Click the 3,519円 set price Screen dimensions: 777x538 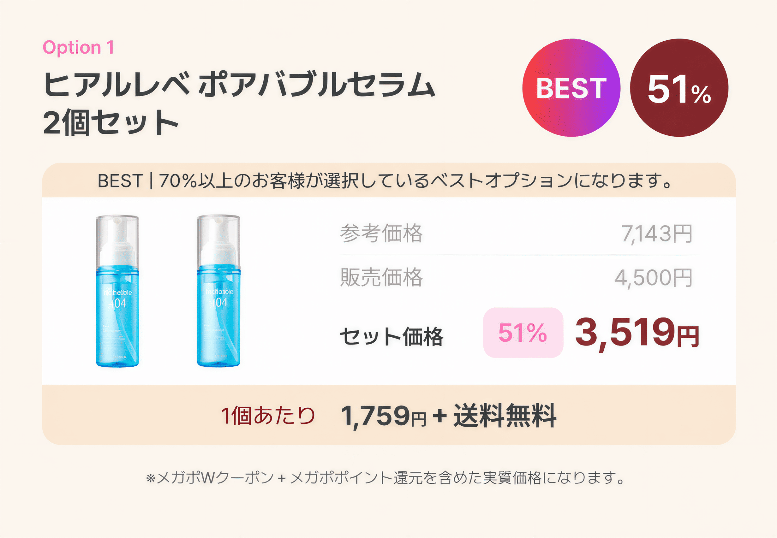(x=637, y=333)
